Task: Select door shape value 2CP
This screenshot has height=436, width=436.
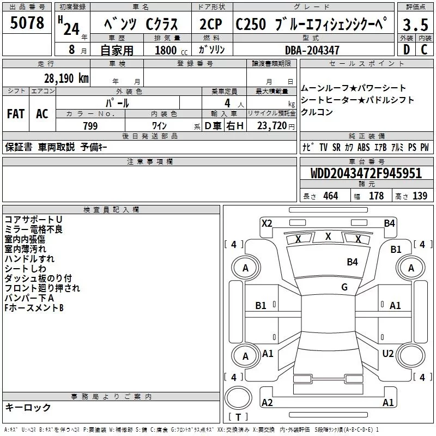Action: tap(211, 24)
